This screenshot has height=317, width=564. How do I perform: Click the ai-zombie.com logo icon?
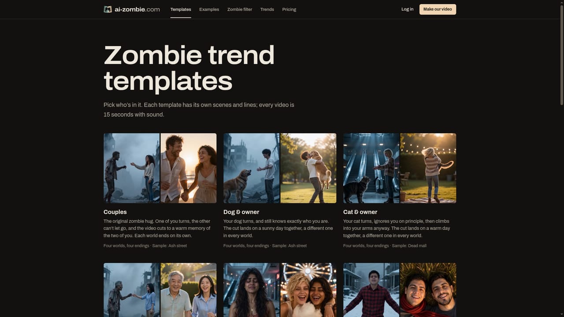[x=108, y=9]
